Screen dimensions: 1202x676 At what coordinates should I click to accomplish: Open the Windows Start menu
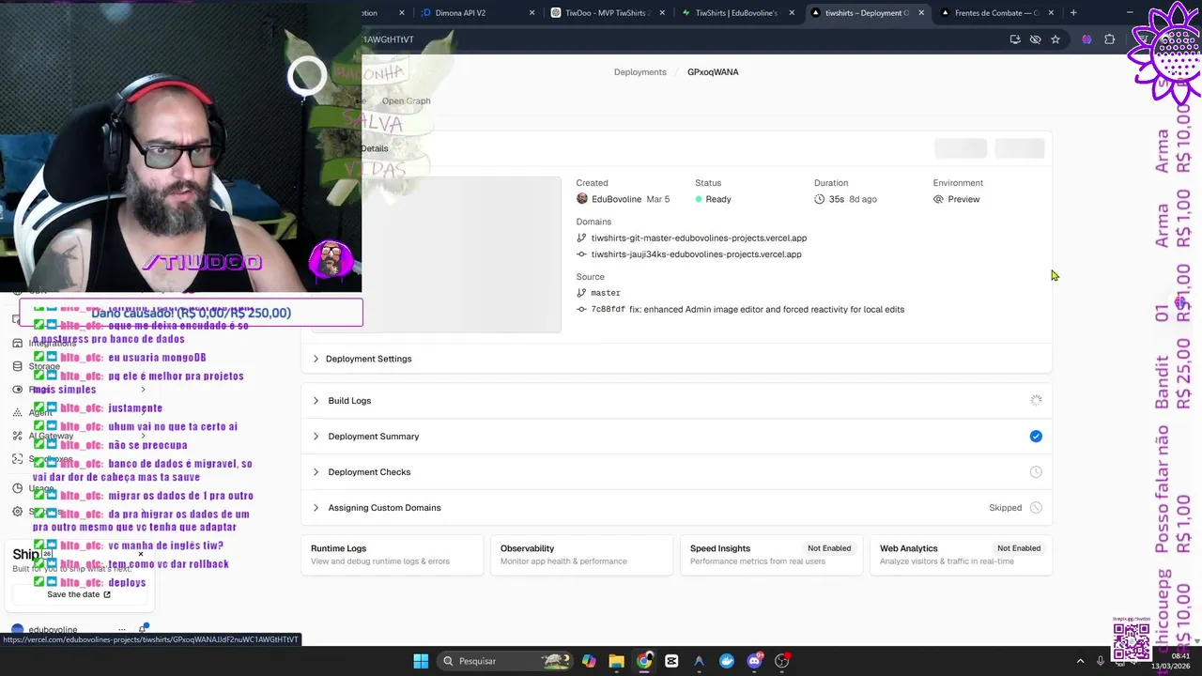(x=421, y=661)
